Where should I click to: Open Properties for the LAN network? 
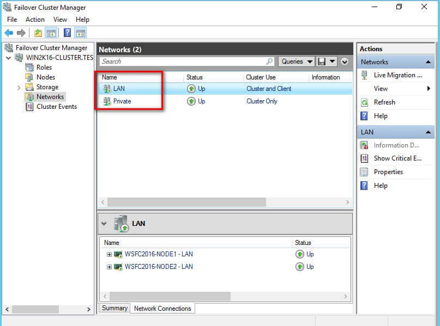click(388, 172)
